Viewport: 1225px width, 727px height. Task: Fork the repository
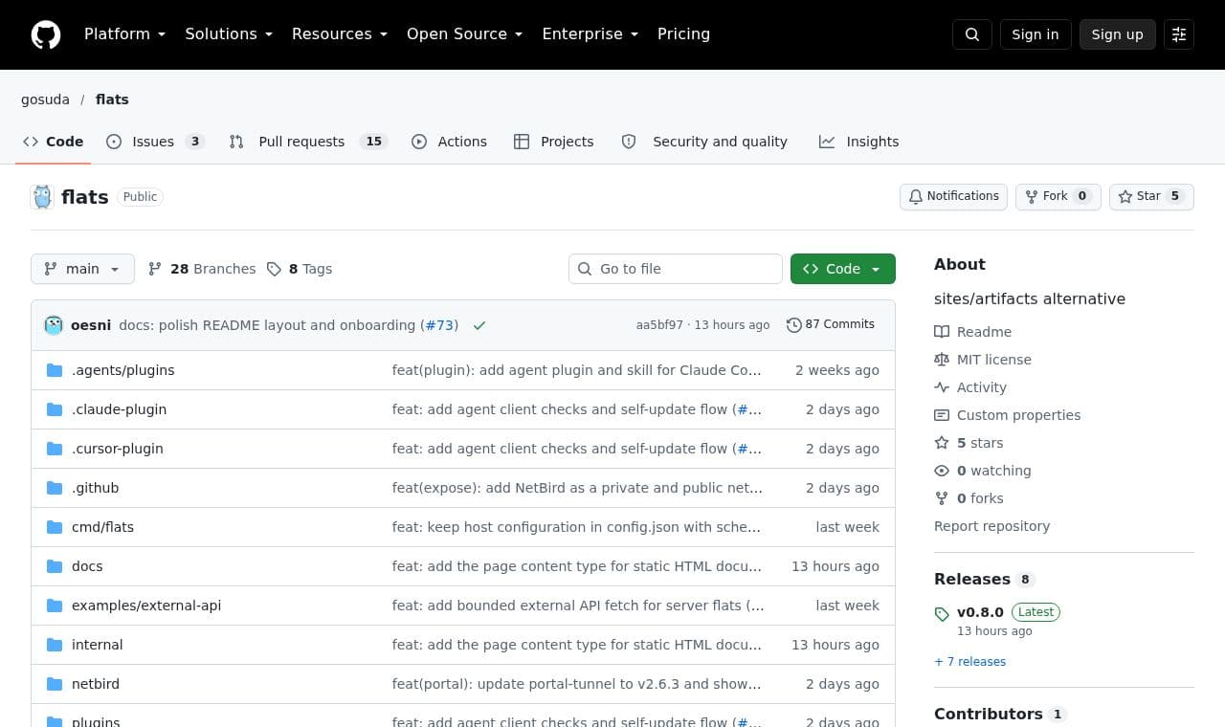1058,196
